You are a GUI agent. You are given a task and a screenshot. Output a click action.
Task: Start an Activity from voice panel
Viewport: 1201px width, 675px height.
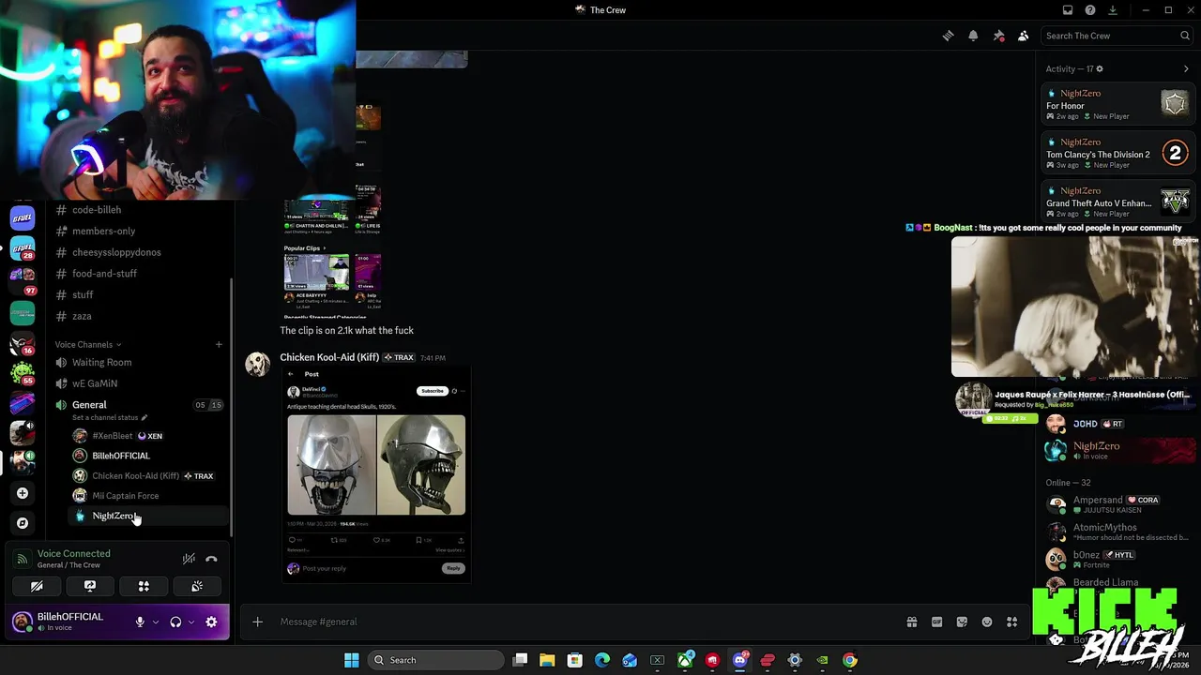(144, 586)
